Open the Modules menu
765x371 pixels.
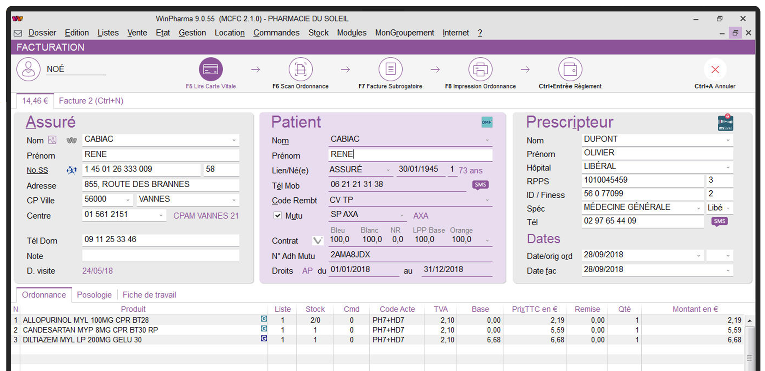pos(351,33)
